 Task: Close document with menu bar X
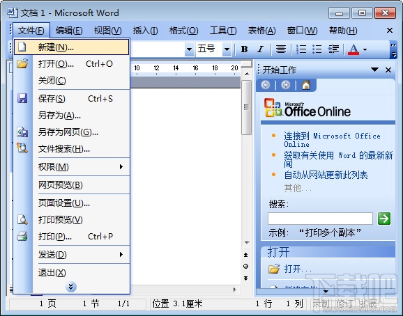(x=390, y=31)
